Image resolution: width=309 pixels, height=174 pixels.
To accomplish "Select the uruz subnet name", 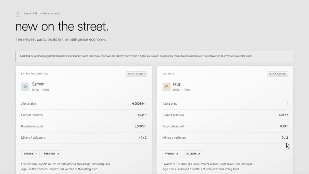I will (x=177, y=84).
